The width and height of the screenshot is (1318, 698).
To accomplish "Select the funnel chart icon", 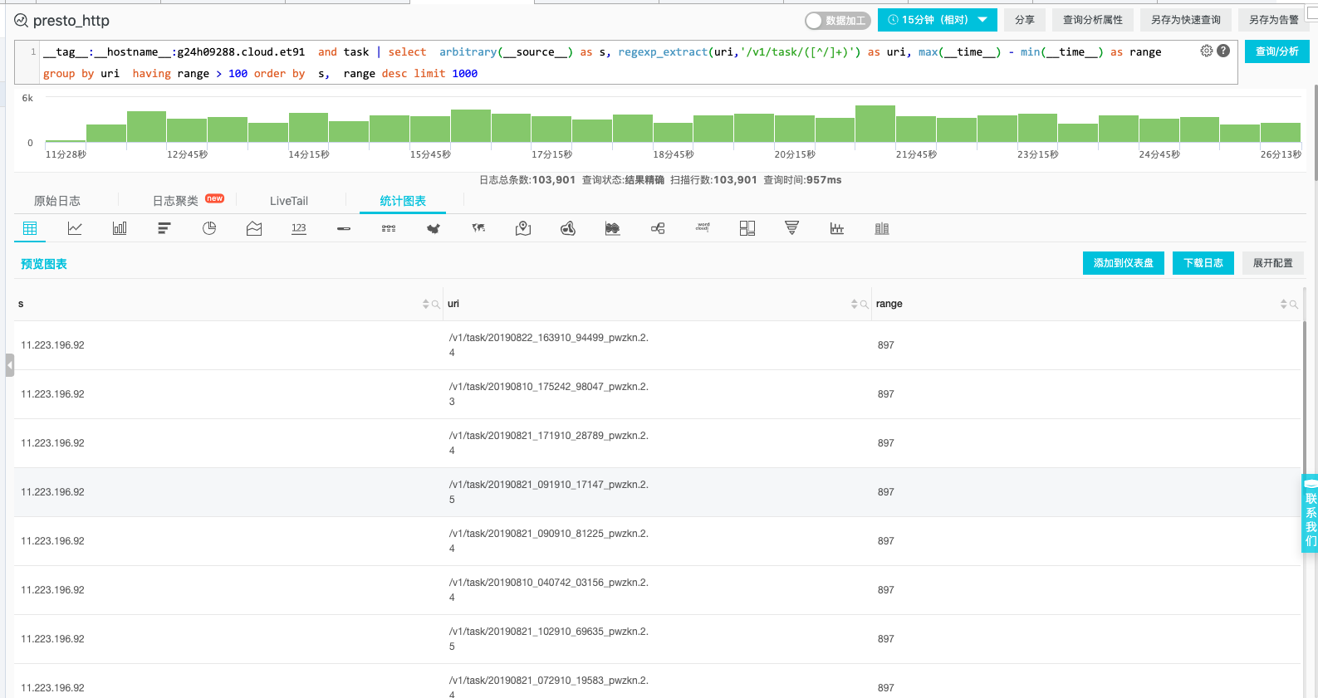I will [x=792, y=228].
